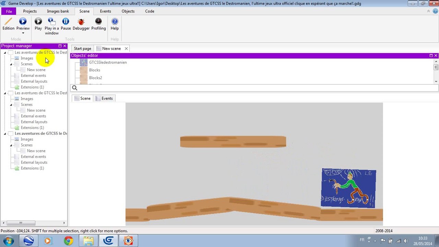Image resolution: width=439 pixels, height=247 pixels.
Task: Open the dropdown arrow under Preview
Action: click(23, 33)
